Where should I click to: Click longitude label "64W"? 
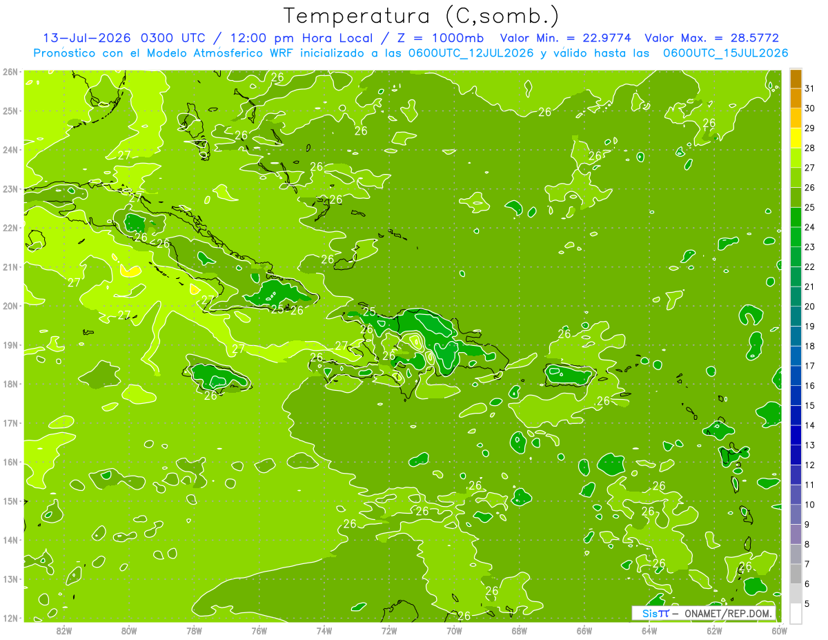point(649,630)
